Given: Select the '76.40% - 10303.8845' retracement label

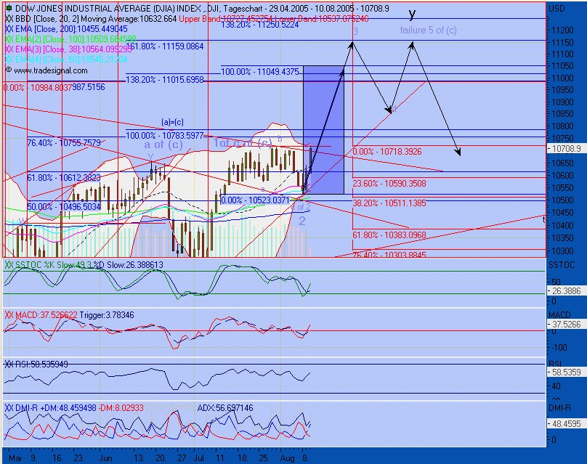Looking at the screenshot, I should (x=389, y=255).
